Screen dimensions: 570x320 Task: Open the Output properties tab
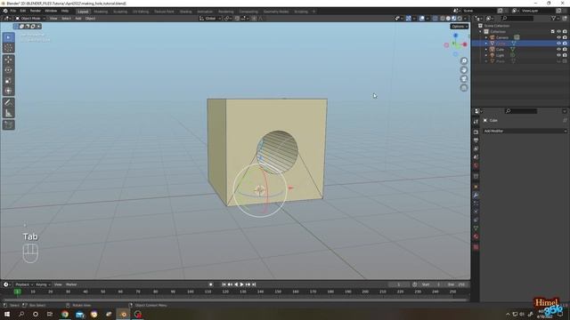(476, 140)
